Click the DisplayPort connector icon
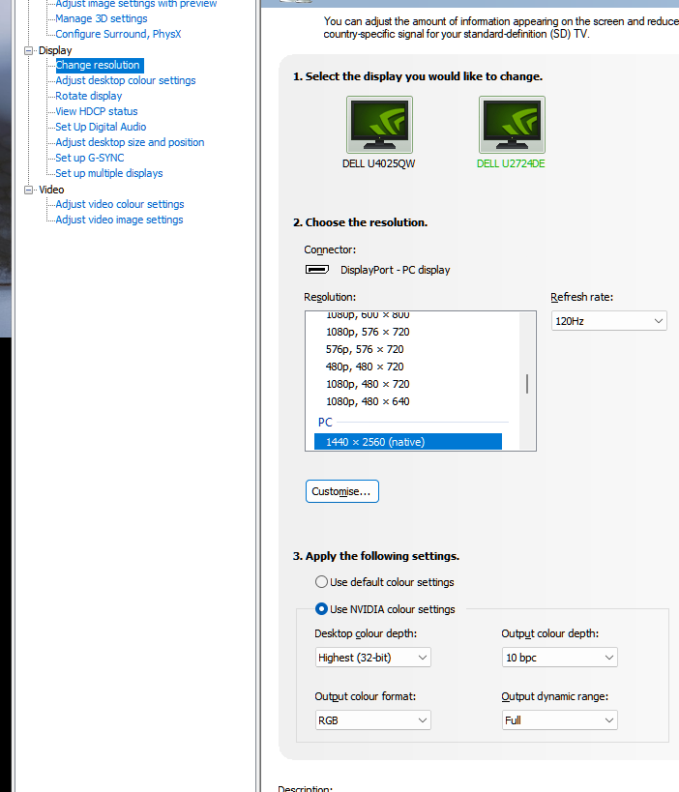The width and height of the screenshot is (679, 792). click(x=317, y=270)
